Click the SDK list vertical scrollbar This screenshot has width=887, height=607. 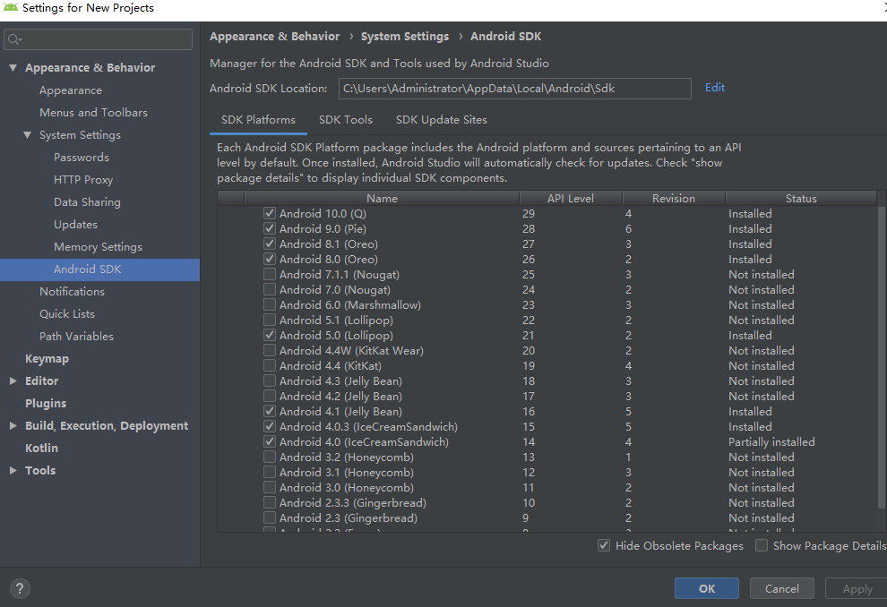(882, 359)
